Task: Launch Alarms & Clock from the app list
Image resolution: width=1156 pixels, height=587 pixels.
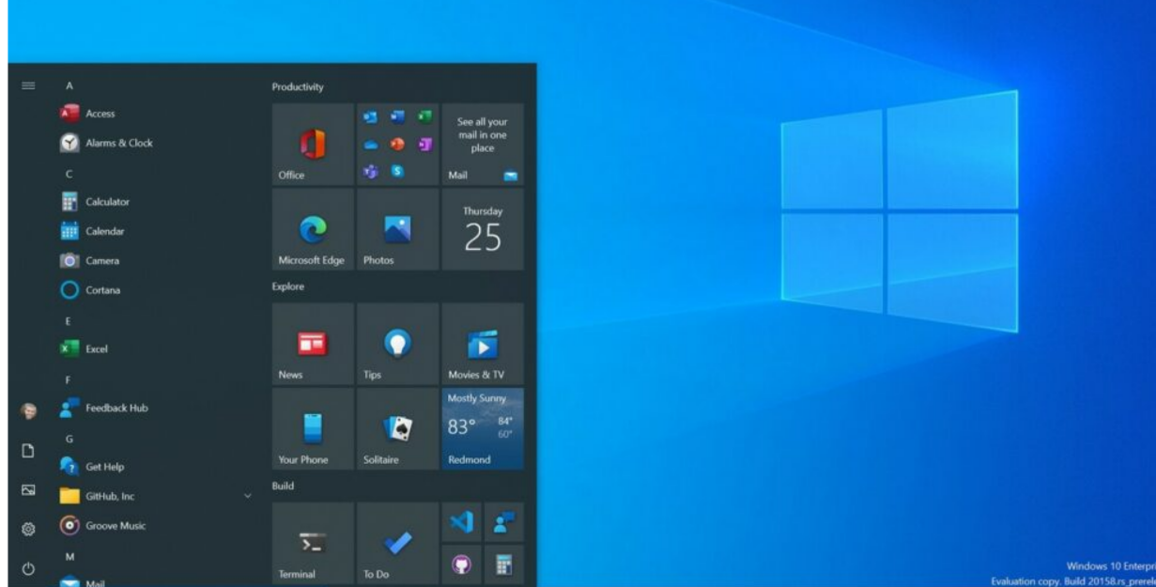Action: click(155, 143)
